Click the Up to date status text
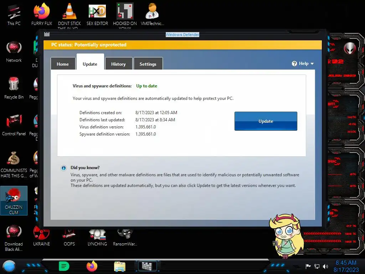This screenshot has width=365, height=274. point(146,86)
